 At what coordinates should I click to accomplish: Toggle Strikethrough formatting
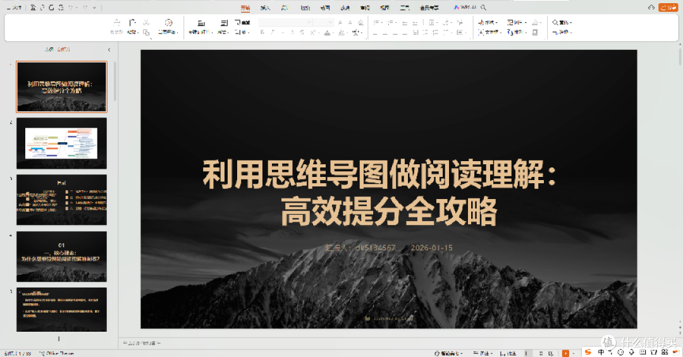pyautogui.click(x=302, y=32)
